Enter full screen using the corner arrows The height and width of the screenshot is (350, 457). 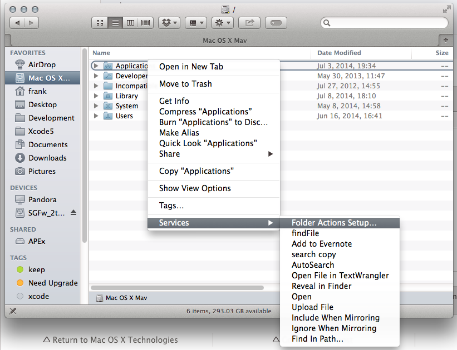coord(446,10)
